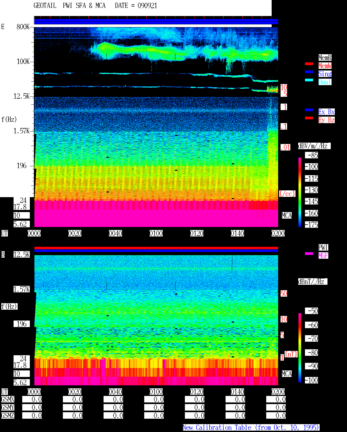Click the -70 magnetic color scale value
The height and width of the screenshot is (432, 347).
pos(311,338)
